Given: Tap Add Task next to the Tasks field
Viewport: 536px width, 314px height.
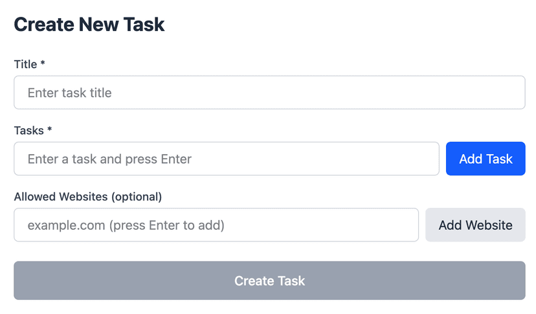Looking at the screenshot, I should click(x=485, y=159).
